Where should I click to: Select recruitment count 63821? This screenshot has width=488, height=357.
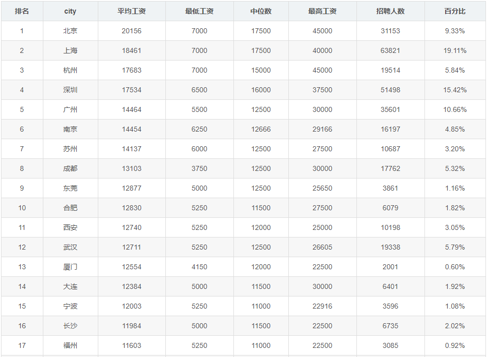[390, 50]
